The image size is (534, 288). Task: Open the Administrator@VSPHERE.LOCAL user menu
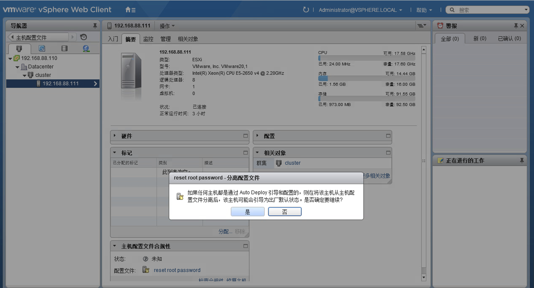coord(360,10)
